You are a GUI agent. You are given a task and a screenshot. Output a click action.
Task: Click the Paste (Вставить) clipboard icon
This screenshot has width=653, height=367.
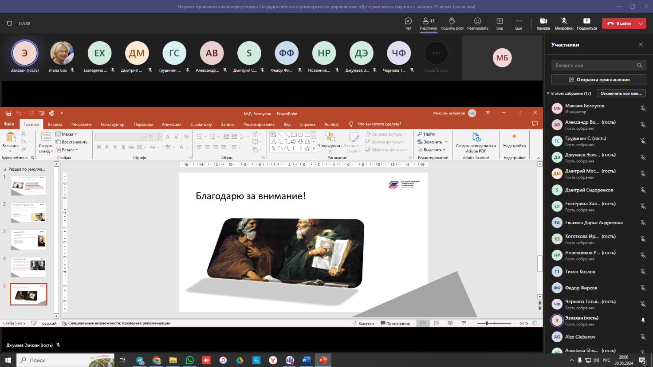[x=10, y=140]
